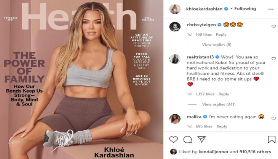Expand View replies (8) under chrissyteigen
278x159 pixels.
217,45
